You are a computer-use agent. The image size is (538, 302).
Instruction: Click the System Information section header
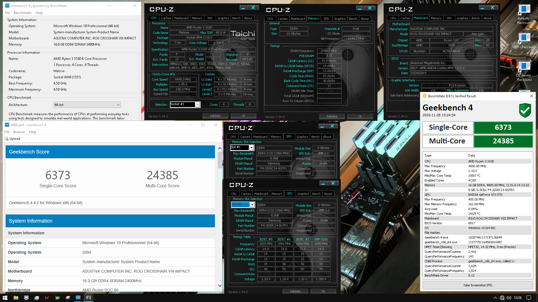(x=110, y=221)
